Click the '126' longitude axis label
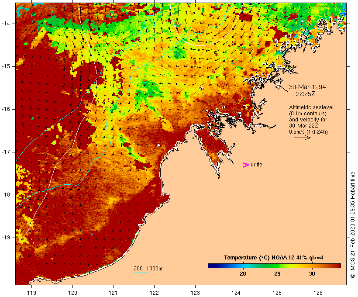This screenshot has width=358, height=297. point(318,293)
